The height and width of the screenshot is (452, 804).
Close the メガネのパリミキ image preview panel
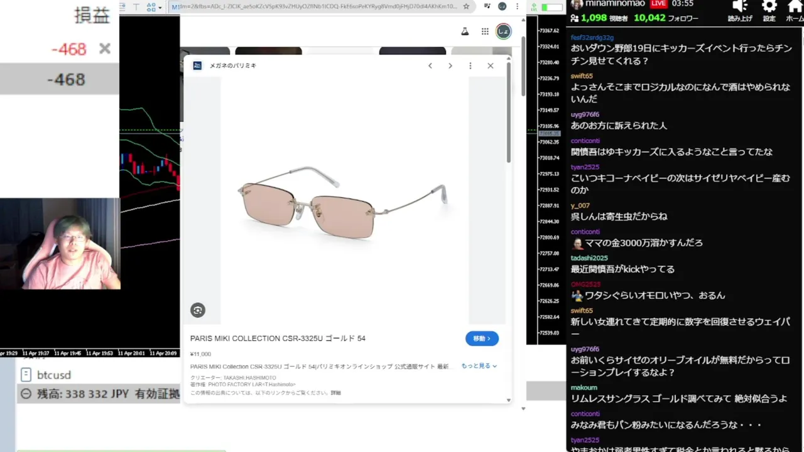[491, 66]
